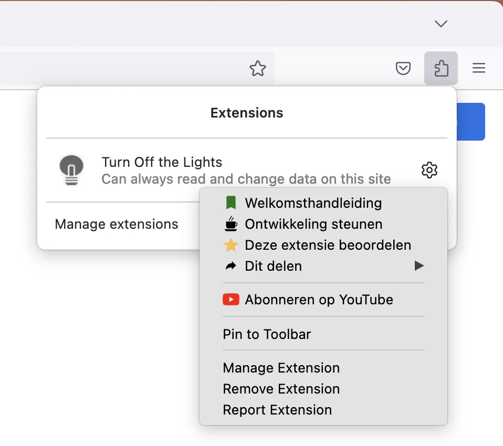The height and width of the screenshot is (446, 503).
Task: Toggle the Extensions puzzle-piece button
Action: coord(441,68)
